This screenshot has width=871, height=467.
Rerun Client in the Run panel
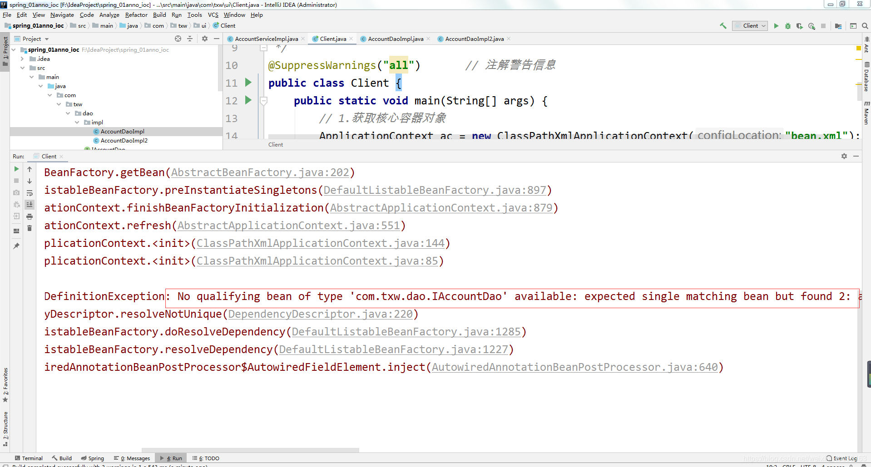click(x=16, y=169)
